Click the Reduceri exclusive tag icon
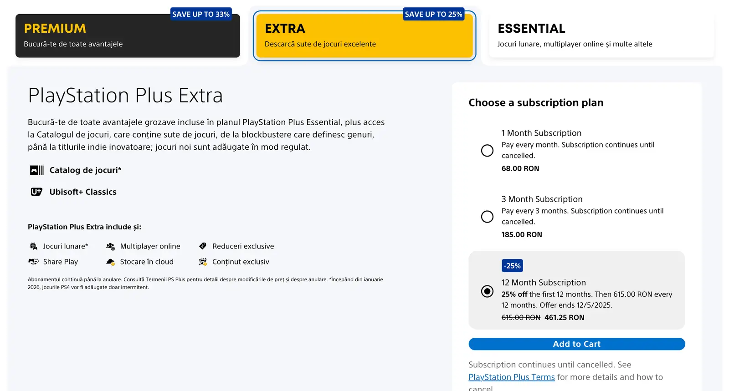729x391 pixels. [203, 246]
